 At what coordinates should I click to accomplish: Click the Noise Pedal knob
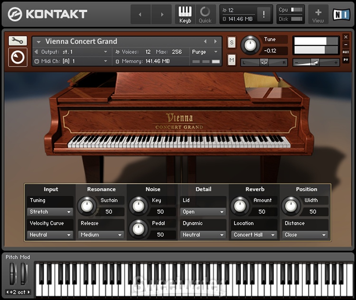(x=138, y=229)
